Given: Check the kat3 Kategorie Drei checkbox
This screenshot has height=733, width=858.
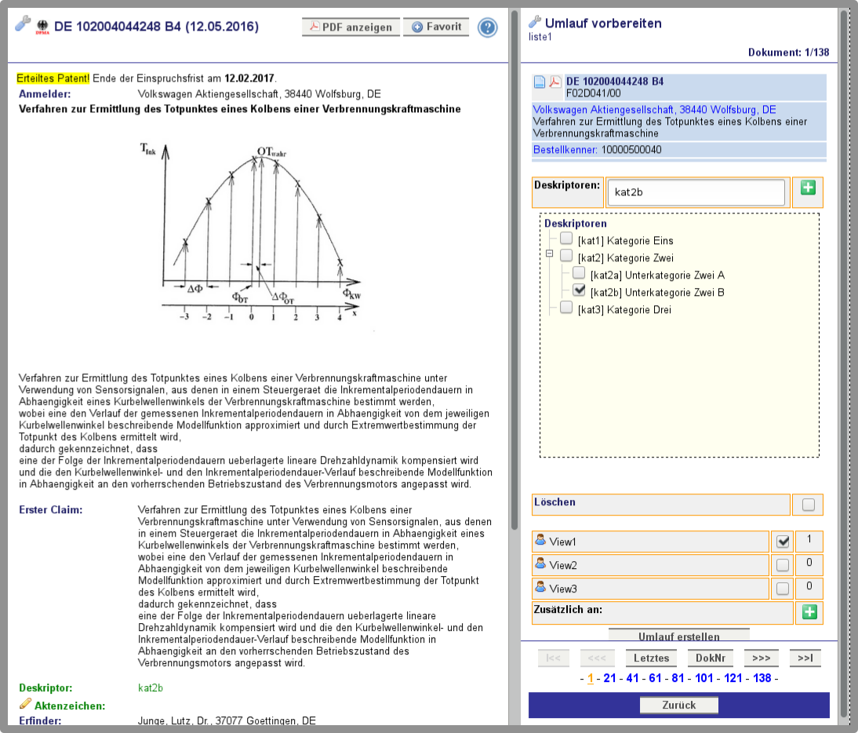Looking at the screenshot, I should pos(566,307).
